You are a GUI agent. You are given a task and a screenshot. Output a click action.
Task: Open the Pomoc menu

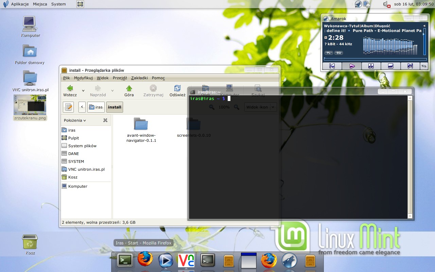pyautogui.click(x=158, y=78)
